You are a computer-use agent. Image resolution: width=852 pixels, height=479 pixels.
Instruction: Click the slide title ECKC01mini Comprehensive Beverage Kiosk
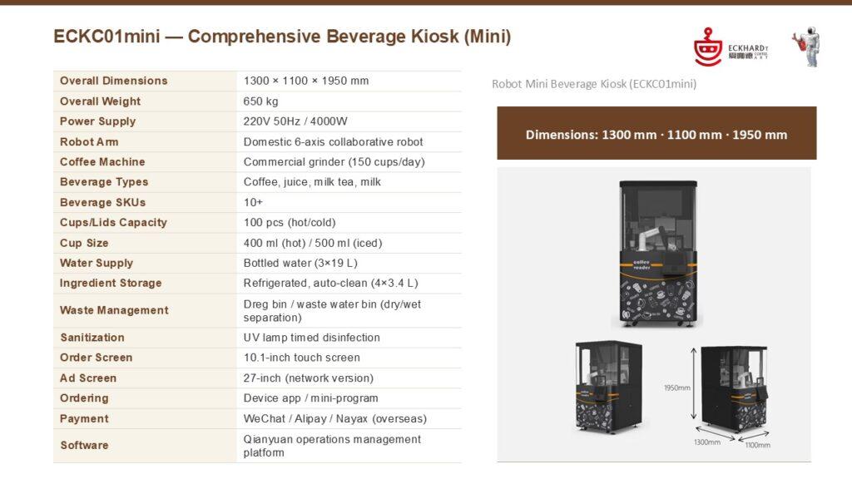282,37
